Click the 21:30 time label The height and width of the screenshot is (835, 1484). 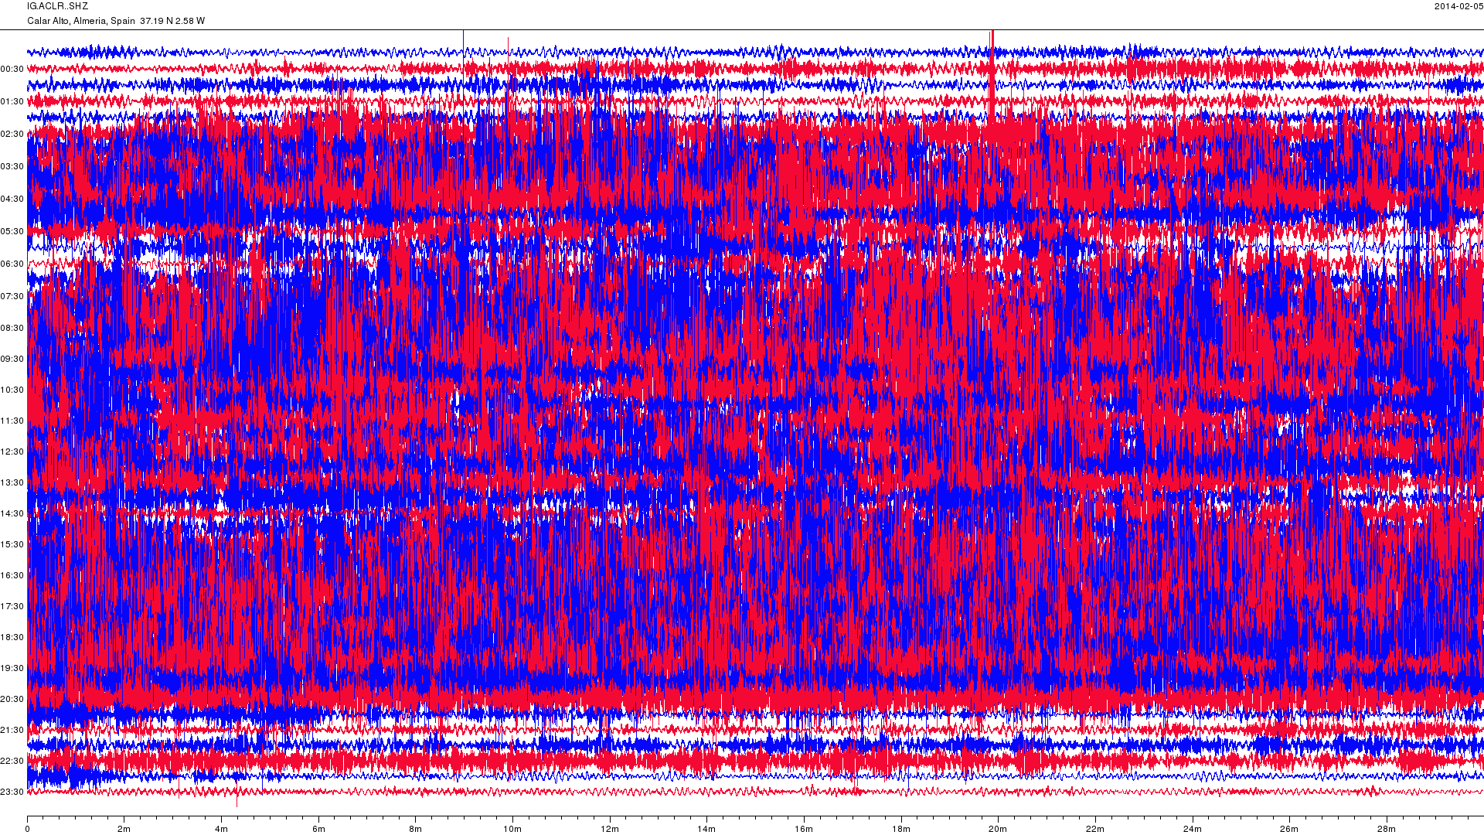pos(12,731)
